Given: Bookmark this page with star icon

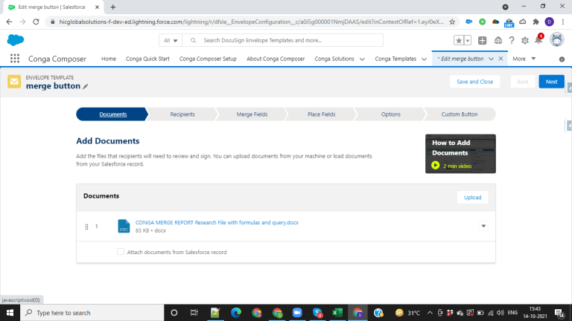Looking at the screenshot, I should [x=452, y=22].
